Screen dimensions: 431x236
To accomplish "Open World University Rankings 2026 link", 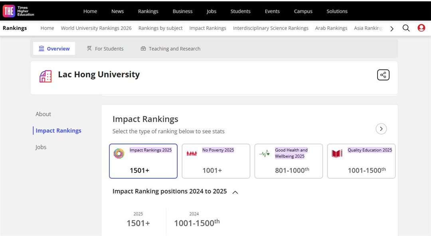I will coord(96,28).
